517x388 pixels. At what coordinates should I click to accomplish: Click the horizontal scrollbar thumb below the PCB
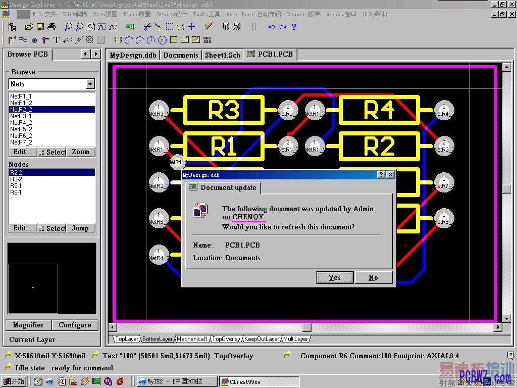(306, 327)
